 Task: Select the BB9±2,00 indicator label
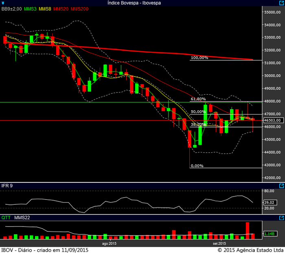point(12,9)
